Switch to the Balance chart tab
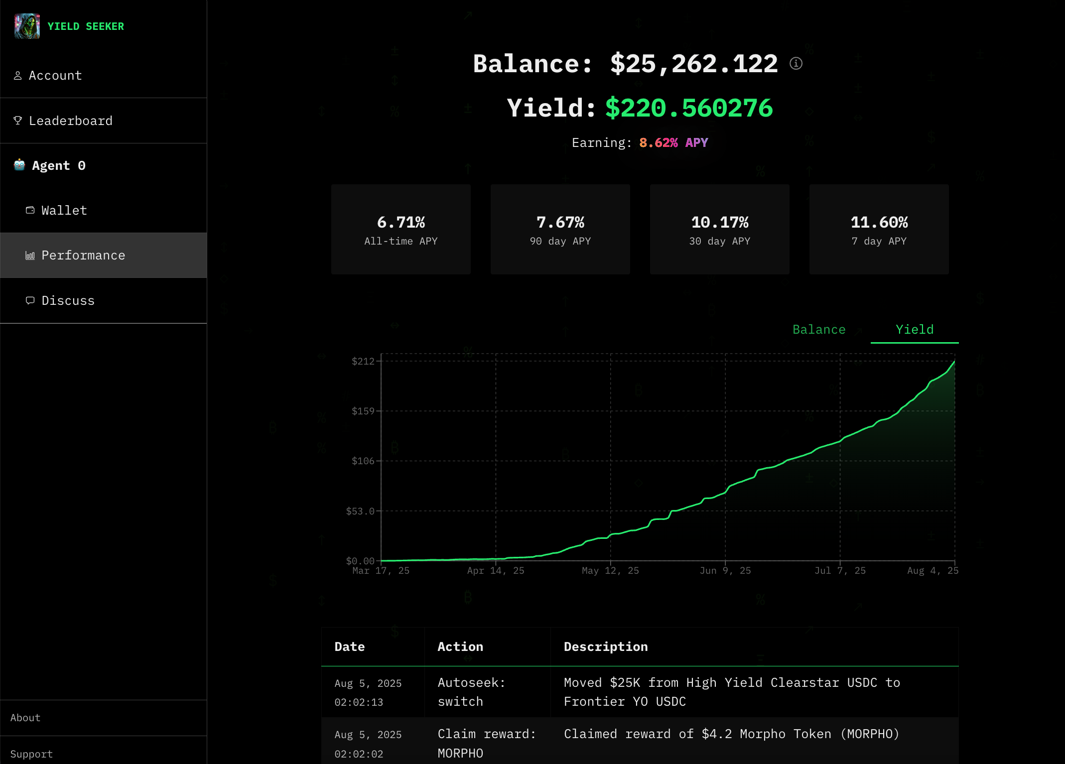The width and height of the screenshot is (1065, 764). [x=818, y=330]
